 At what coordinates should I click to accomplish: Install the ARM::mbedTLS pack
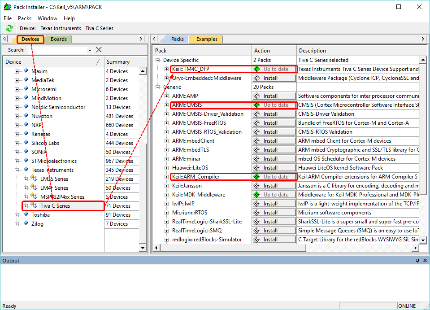pyautogui.click(x=274, y=150)
